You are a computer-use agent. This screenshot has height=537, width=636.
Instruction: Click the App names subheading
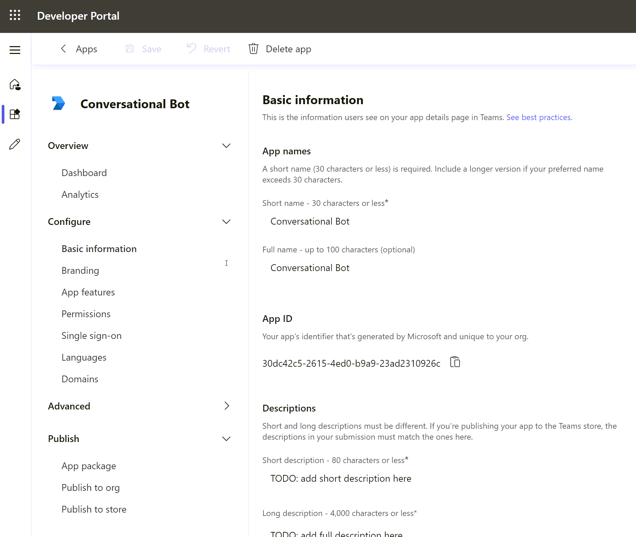click(x=286, y=151)
